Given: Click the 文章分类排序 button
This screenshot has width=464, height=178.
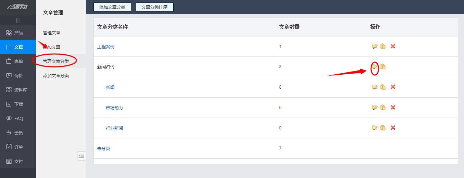Looking at the screenshot, I should coord(155,7).
